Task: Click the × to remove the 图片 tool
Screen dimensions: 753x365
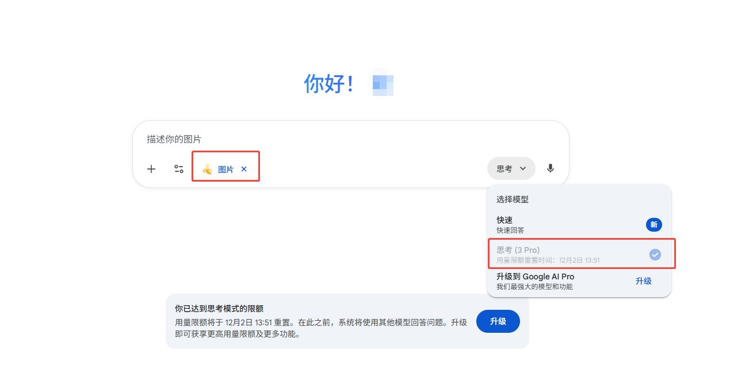Action: point(243,168)
